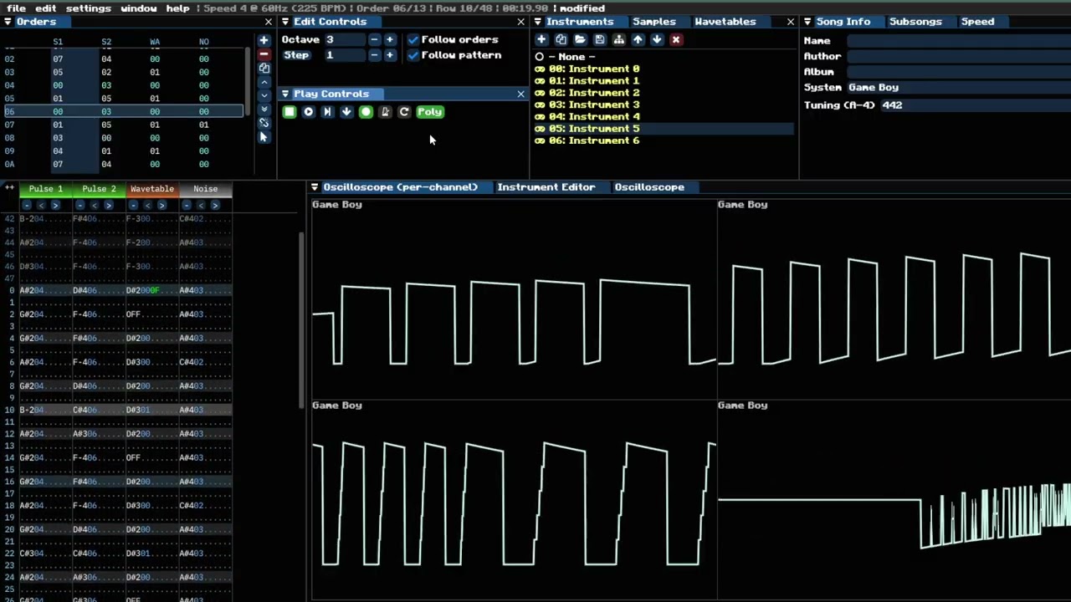Collapse the Song Info panel triangle

(x=807, y=22)
